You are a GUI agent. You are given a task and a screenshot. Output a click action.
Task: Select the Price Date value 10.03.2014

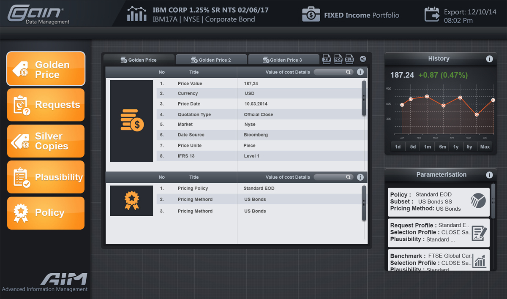[256, 104]
